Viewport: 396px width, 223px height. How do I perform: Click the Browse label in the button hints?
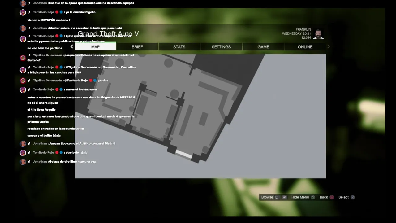[x=267, y=197]
